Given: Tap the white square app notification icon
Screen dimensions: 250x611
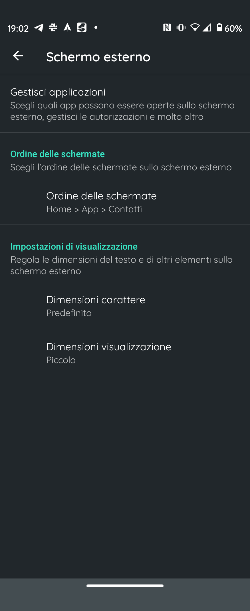Looking at the screenshot, I should 82,27.
